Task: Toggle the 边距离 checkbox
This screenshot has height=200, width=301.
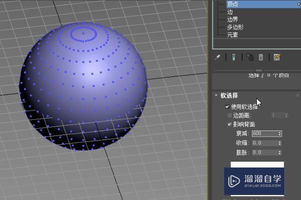Action: [x=229, y=115]
